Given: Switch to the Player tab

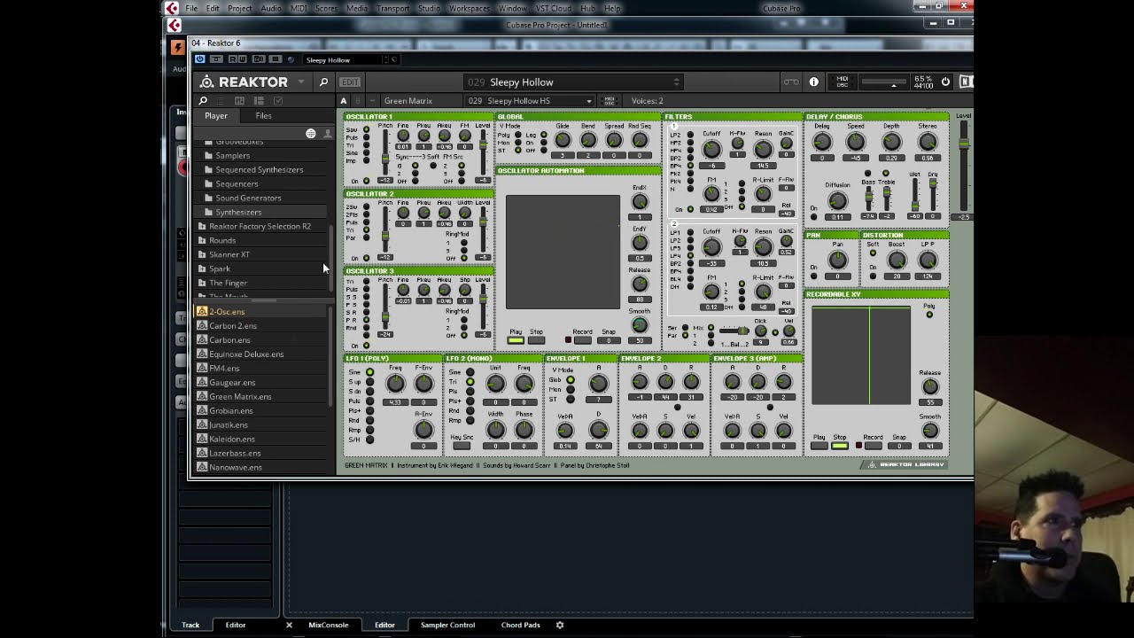Looking at the screenshot, I should coord(216,116).
